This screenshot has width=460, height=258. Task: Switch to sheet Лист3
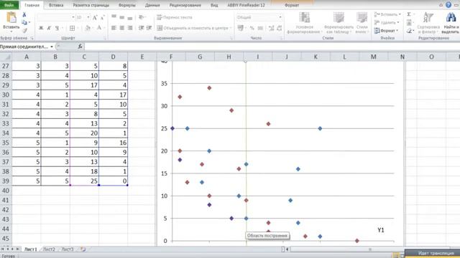pos(67,249)
